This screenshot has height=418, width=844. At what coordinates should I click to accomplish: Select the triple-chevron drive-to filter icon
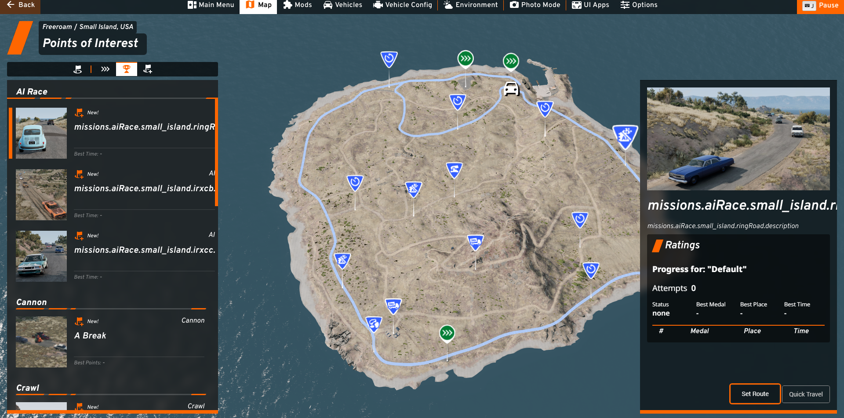[105, 69]
